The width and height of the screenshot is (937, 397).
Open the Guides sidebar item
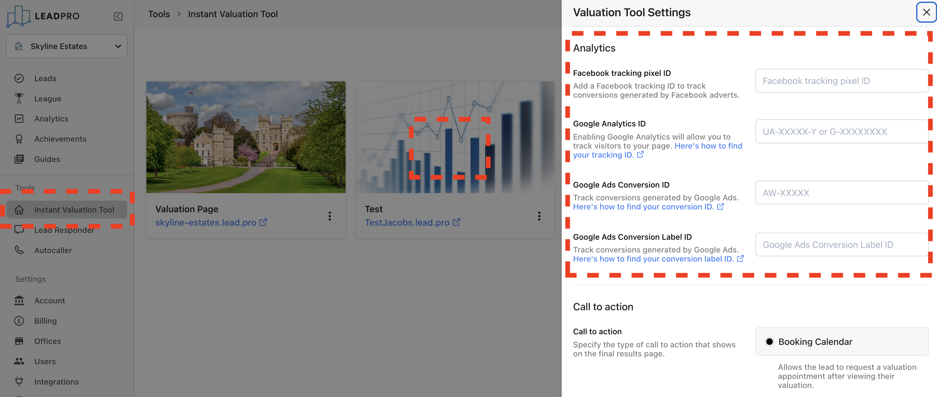click(x=47, y=159)
